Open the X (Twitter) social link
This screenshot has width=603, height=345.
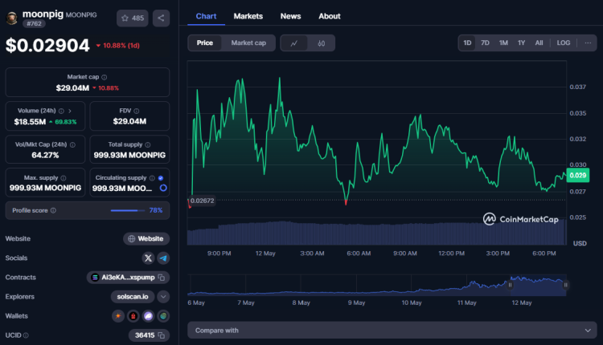(x=148, y=258)
